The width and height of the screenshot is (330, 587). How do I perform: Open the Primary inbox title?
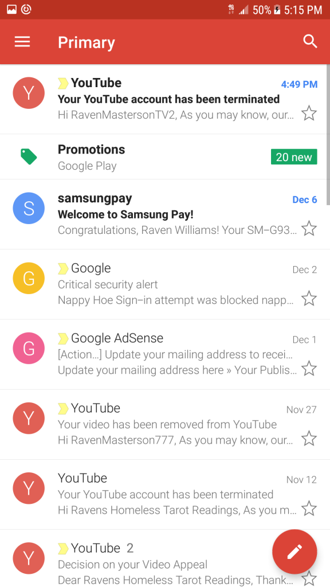pyautogui.click(x=86, y=42)
